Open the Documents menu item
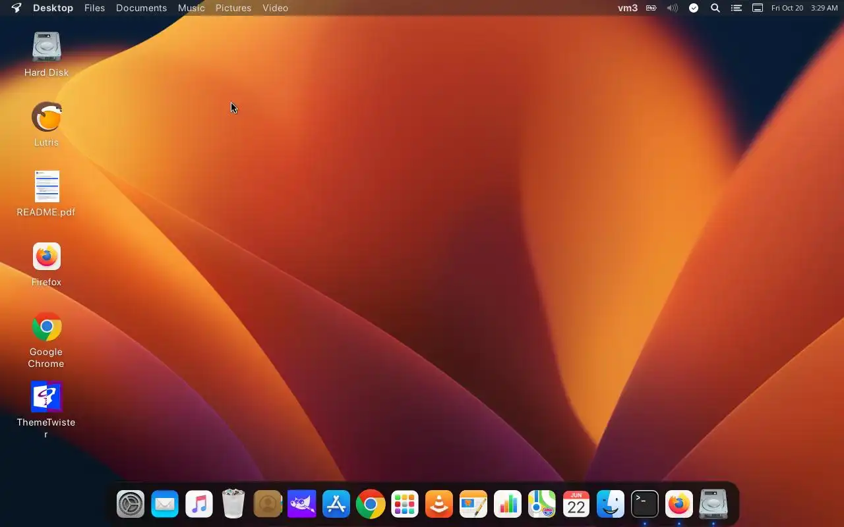 tap(141, 8)
